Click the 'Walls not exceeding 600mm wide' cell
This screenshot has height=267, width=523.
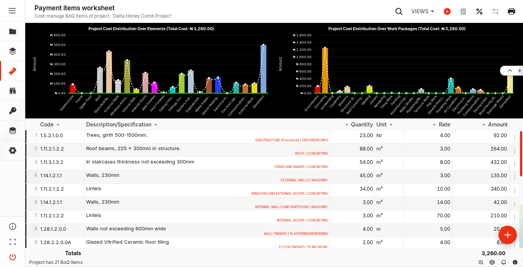pyautogui.click(x=207, y=230)
